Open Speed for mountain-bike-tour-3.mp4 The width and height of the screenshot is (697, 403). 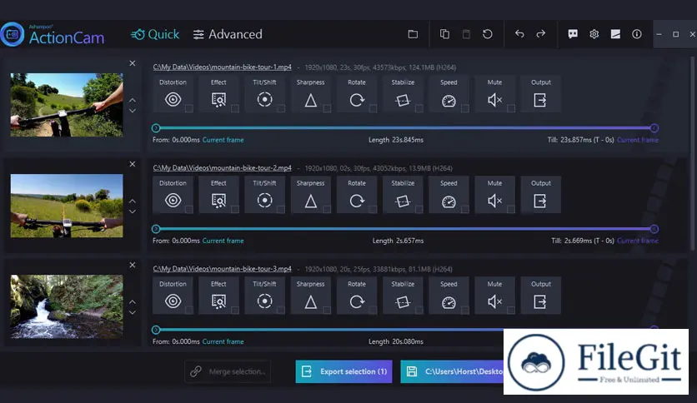pyautogui.click(x=449, y=296)
